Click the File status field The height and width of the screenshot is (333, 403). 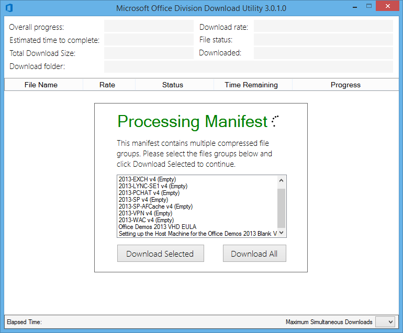323,40
